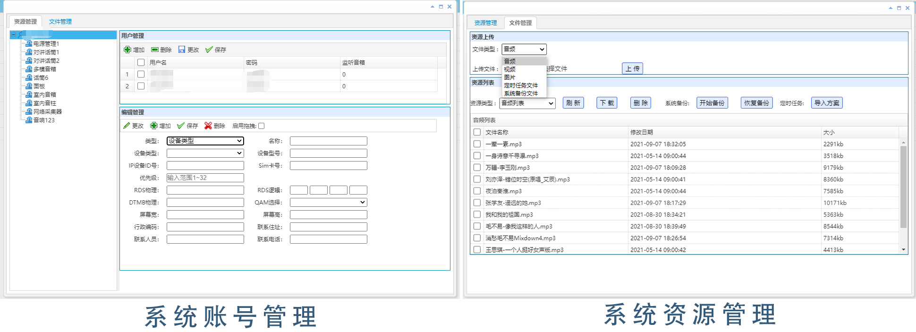Click the audio list vertical scrollbar thumb

(x=903, y=187)
